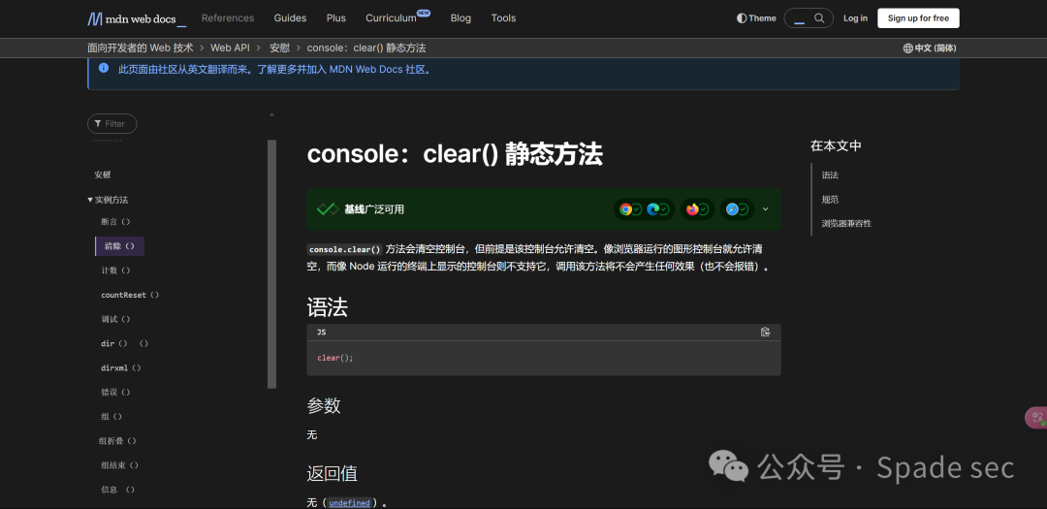The height and width of the screenshot is (509, 1047).
Task: Click the Safari compatibility icon
Action: point(732,209)
